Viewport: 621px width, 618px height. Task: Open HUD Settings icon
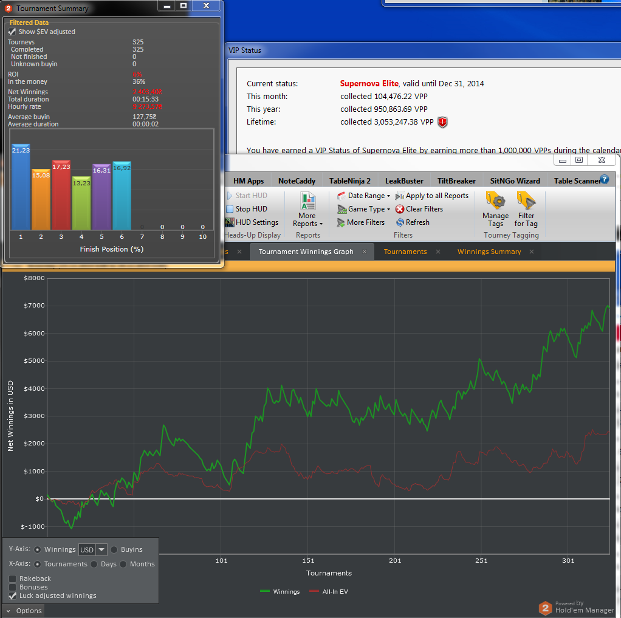[230, 222]
